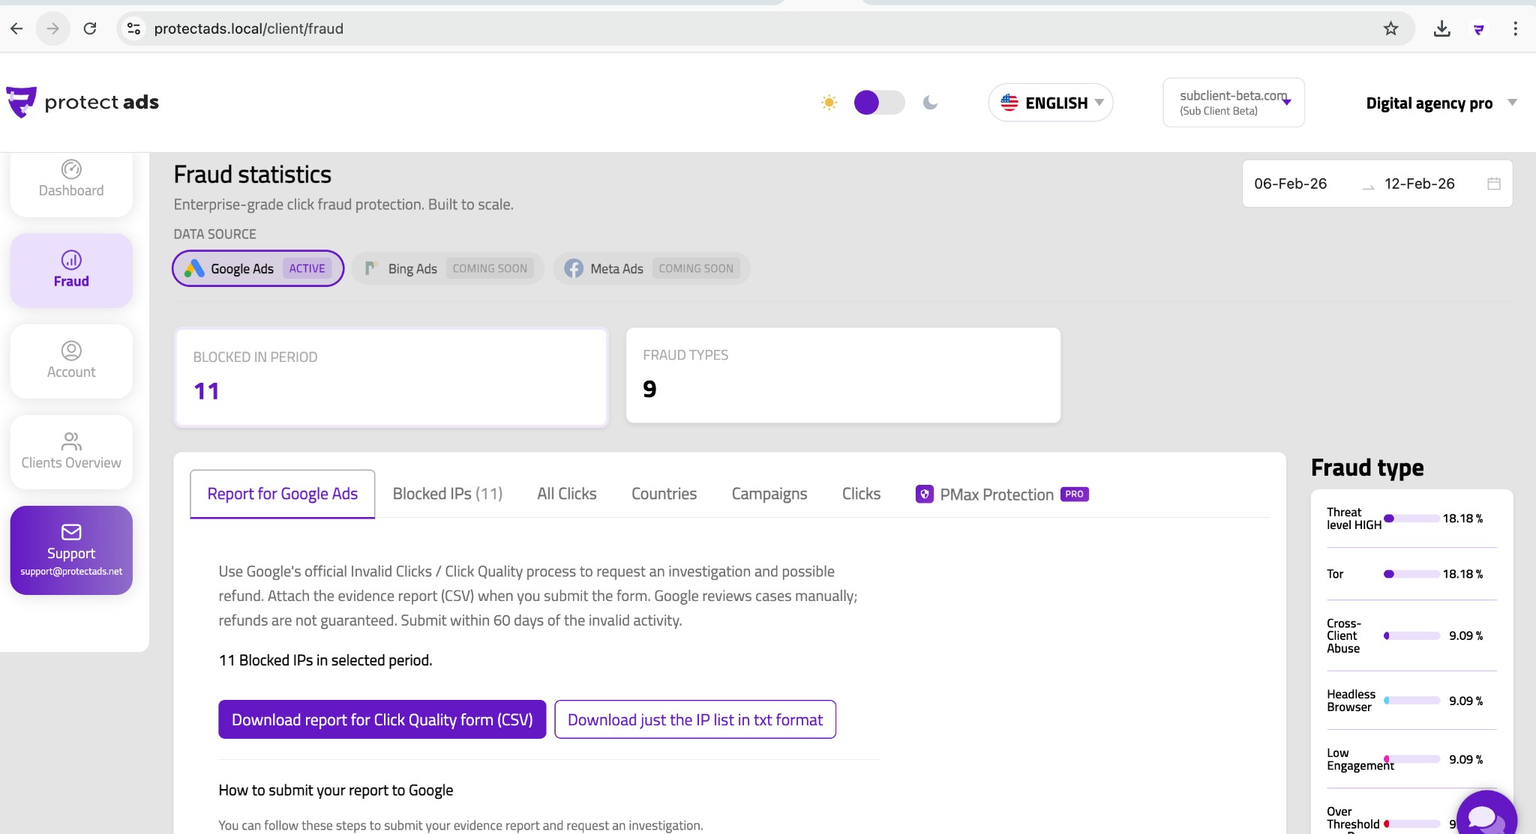Open the Dashboard from the sidebar
1536x834 pixels.
pos(70,180)
